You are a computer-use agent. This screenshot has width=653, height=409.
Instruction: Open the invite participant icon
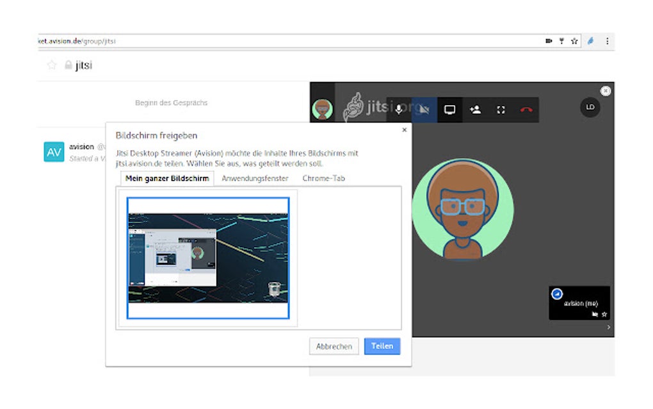tap(474, 109)
